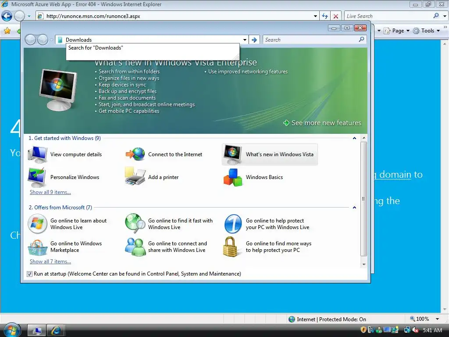Click Offers from Microsoft heading

coord(61,208)
